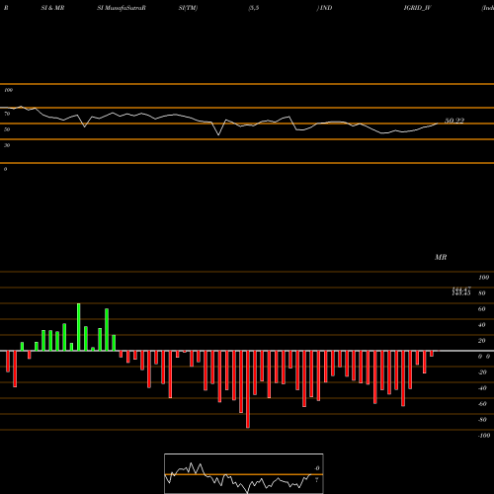
Task: Click the -60 label on MR axis
Action: tap(482, 404)
